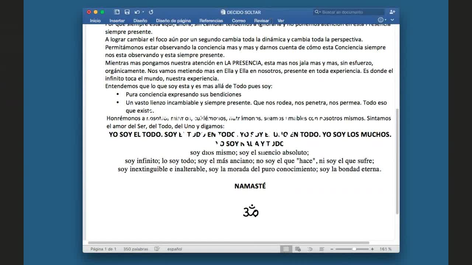This screenshot has height=265, width=472.
Task: Click the vertical scrollbar thumb
Action: (x=397, y=161)
